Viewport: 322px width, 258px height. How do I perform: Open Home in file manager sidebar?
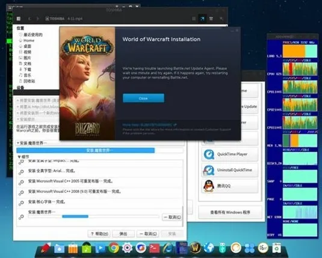26,40
